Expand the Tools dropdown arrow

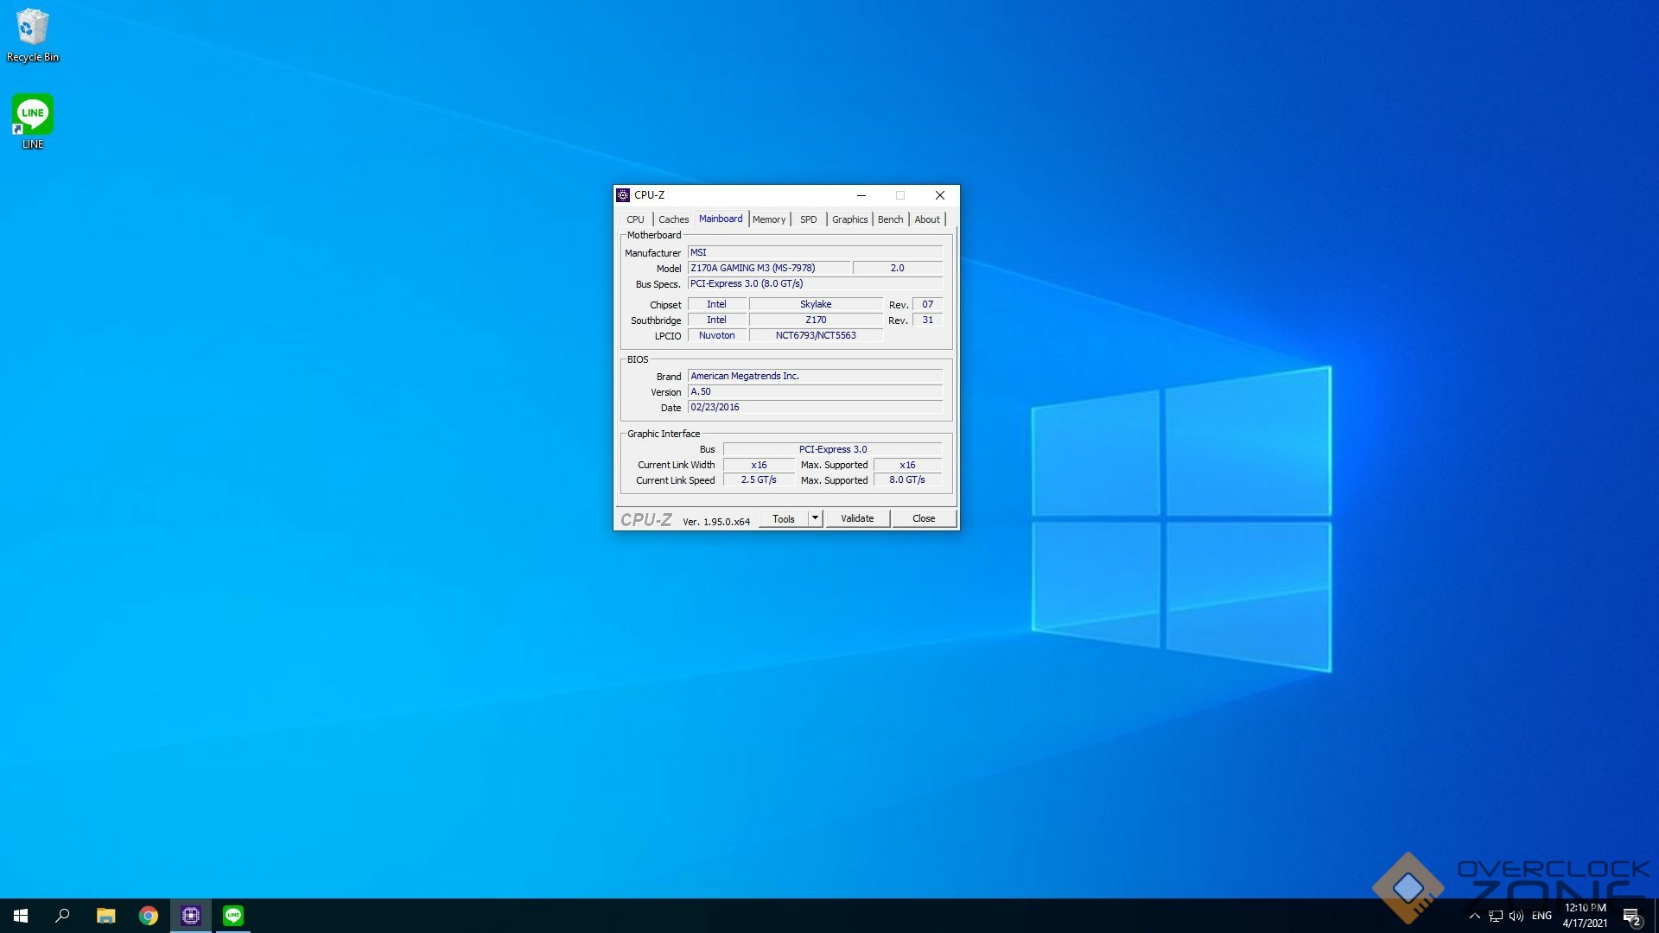pos(815,518)
